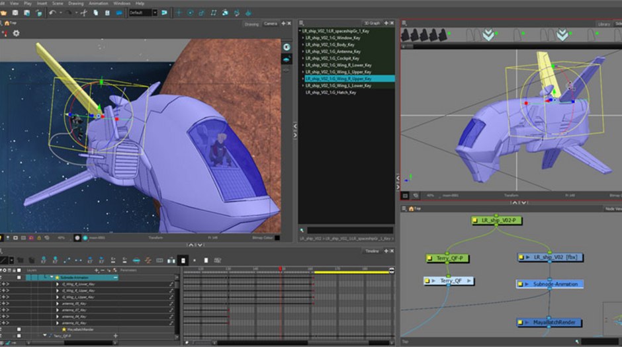
Task: Click the open folder icon in toolbar
Action: 4,13
